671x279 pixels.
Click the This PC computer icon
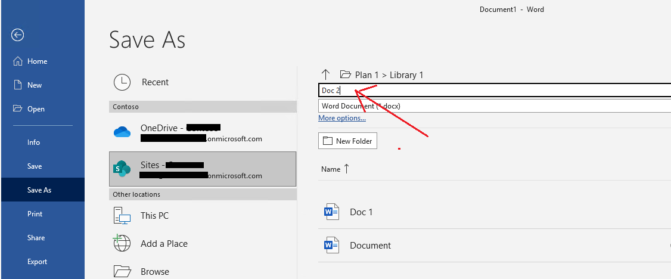(x=122, y=215)
